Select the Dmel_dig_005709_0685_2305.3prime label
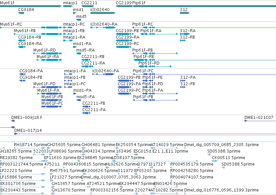The image size is (276, 195). (x=222, y=145)
